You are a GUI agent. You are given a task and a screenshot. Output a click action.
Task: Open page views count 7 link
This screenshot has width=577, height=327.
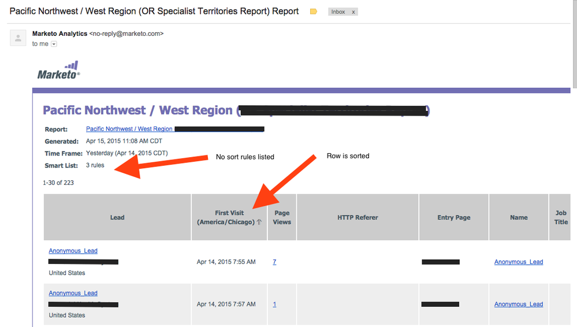(274, 262)
